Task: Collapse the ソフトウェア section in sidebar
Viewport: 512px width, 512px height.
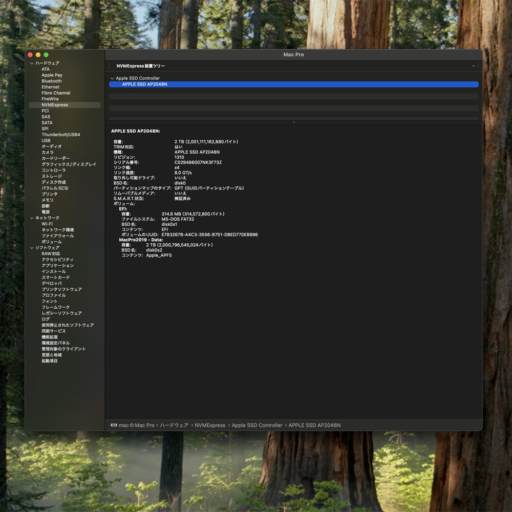Action: pos(32,247)
